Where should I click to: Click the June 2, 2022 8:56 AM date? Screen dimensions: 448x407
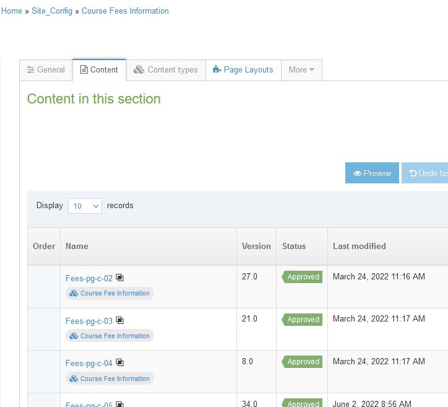[x=372, y=403]
